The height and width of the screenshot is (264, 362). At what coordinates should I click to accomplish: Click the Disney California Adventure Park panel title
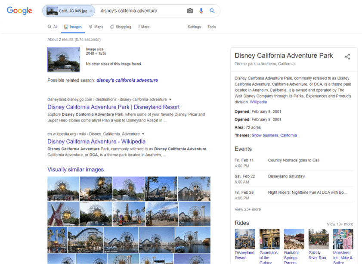(x=284, y=56)
